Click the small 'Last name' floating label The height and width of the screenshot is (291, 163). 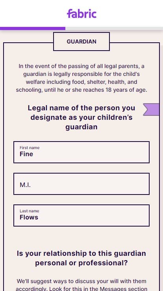pyautogui.click(x=30, y=211)
